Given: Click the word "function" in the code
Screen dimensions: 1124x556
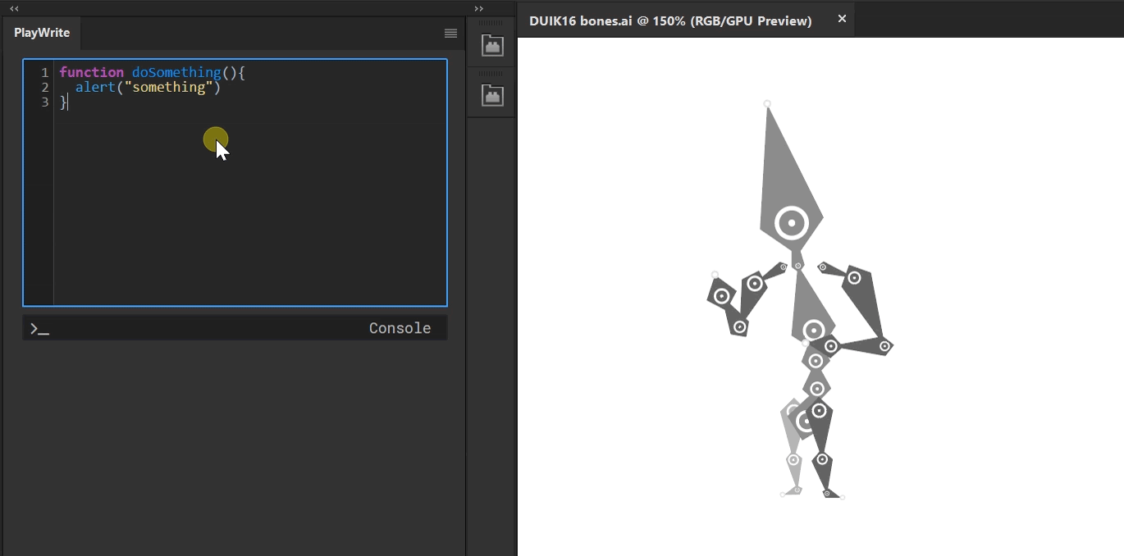Looking at the screenshot, I should point(91,72).
